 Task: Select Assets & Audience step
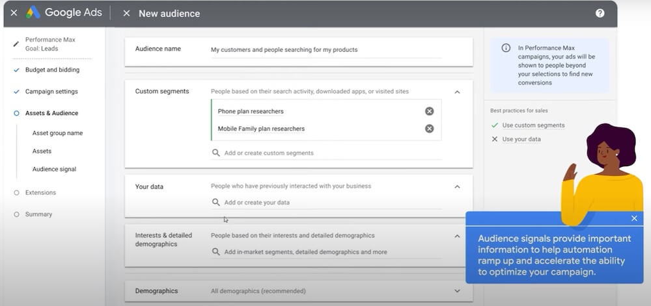click(52, 113)
